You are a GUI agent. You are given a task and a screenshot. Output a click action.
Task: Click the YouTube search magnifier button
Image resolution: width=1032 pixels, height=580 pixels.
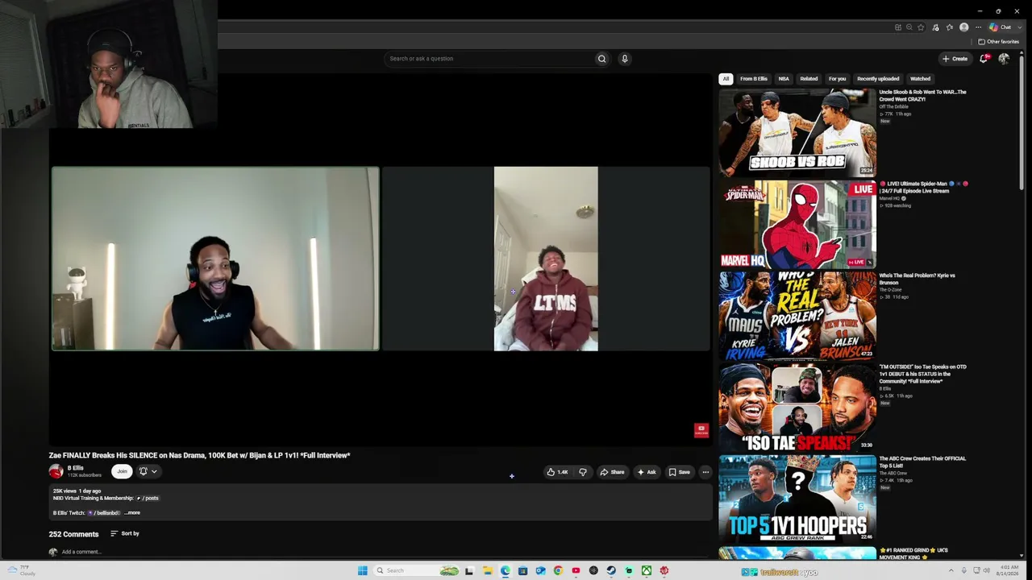[x=601, y=59]
